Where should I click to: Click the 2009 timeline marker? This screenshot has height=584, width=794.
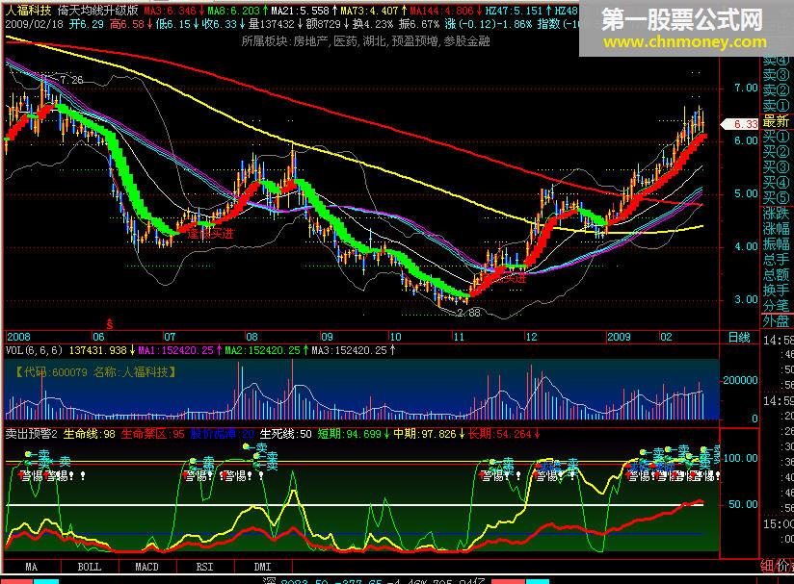[x=619, y=337]
